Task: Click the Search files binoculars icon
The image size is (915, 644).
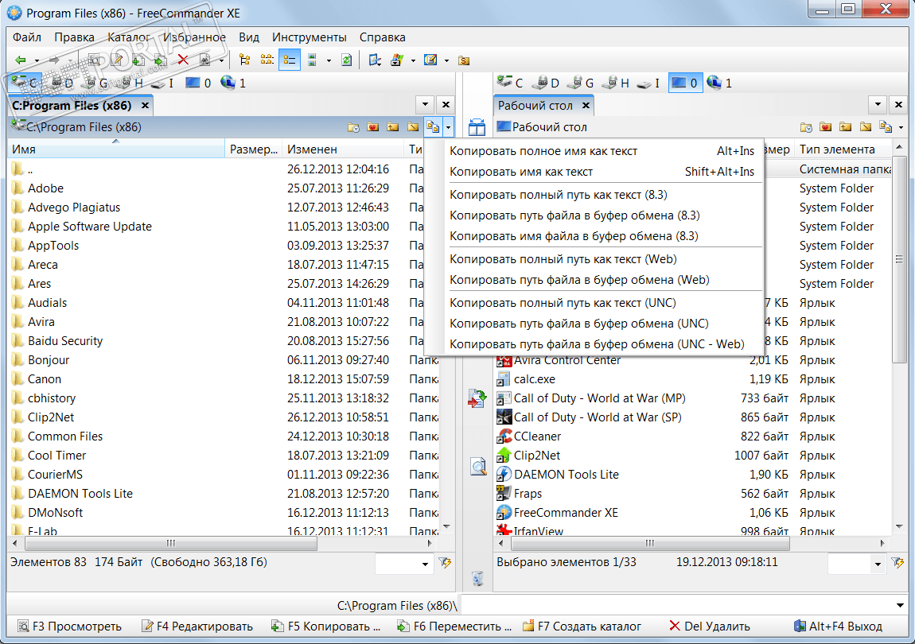Action: 204,60
